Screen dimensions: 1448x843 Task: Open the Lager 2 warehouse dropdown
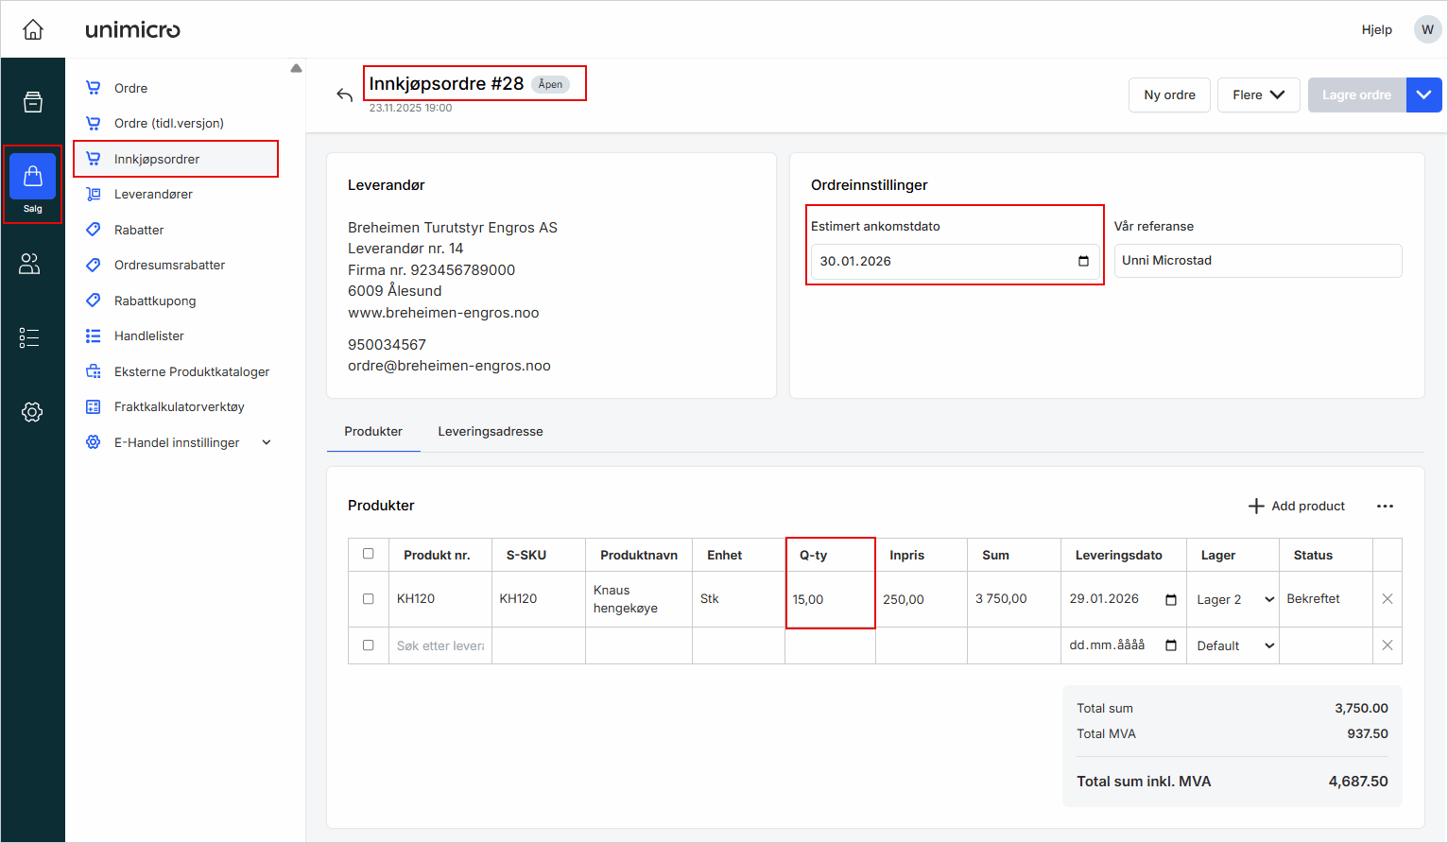point(1233,600)
